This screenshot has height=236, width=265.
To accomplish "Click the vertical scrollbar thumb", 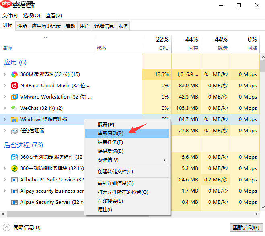I will pyautogui.click(x=263, y=66).
